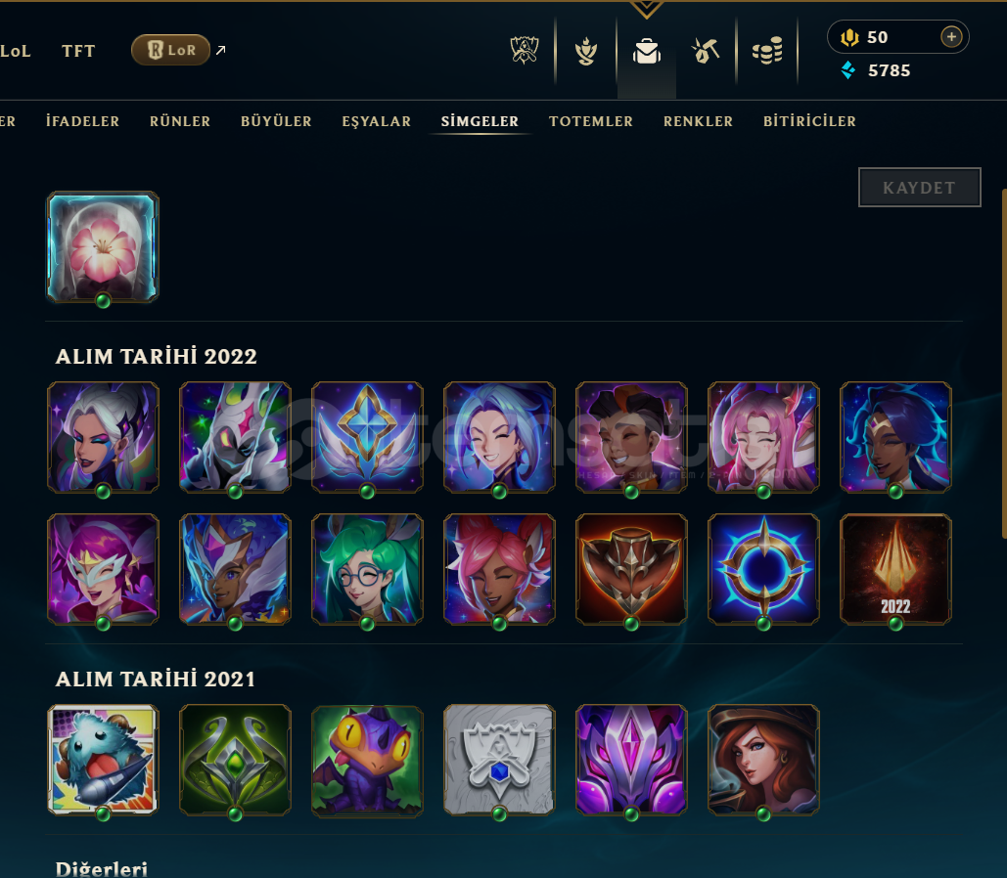1007x878 pixels.
Task: Click the plus button to add RP
Action: 951,36
